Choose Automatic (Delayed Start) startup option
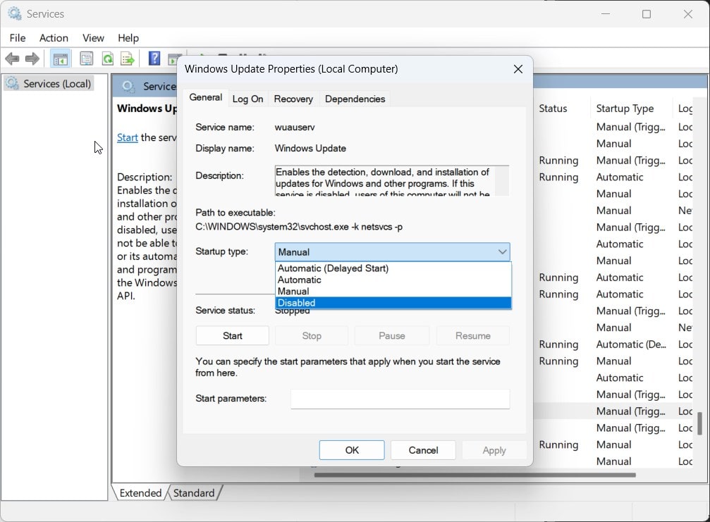This screenshot has width=710, height=522. click(393, 268)
